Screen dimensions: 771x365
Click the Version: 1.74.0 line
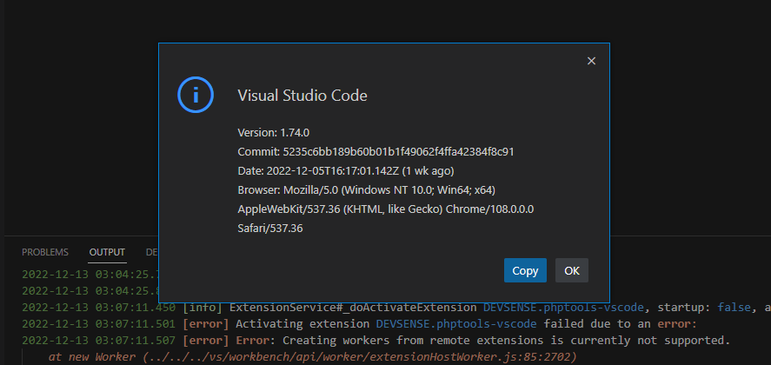click(274, 132)
